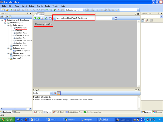
Task: Click the magnifier search icon in the main toolbar
Action: pos(117,10)
